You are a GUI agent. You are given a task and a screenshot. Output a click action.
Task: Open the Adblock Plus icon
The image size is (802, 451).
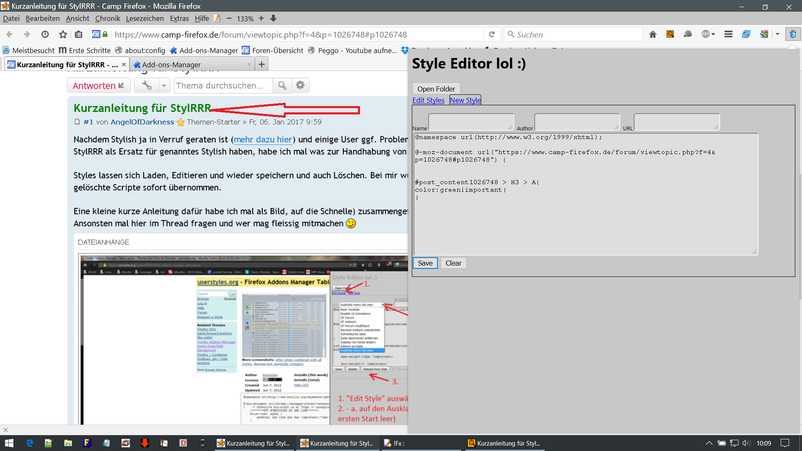(x=706, y=34)
